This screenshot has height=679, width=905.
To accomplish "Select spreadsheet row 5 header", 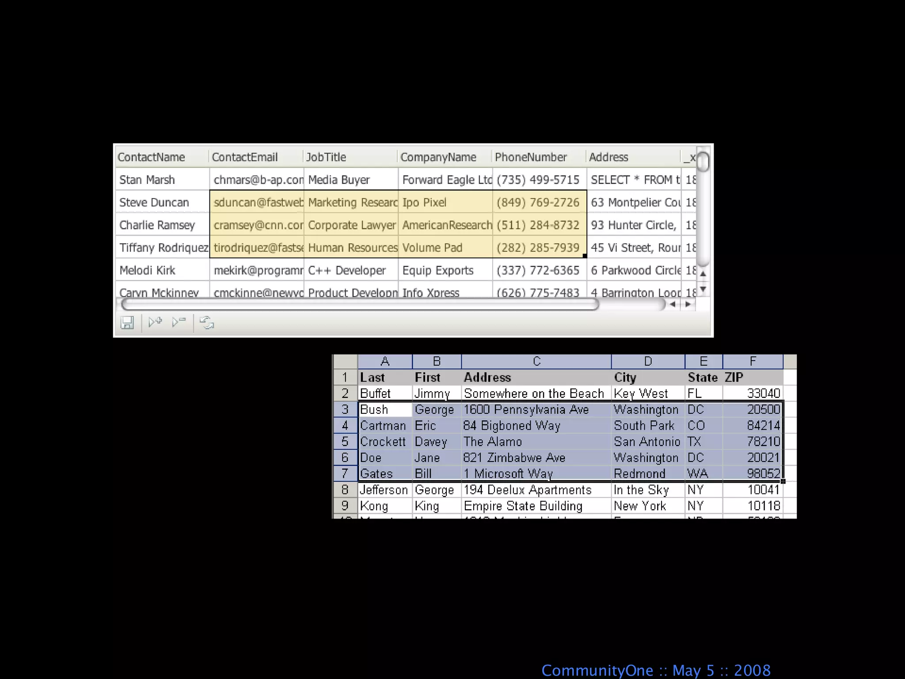I will [345, 442].
